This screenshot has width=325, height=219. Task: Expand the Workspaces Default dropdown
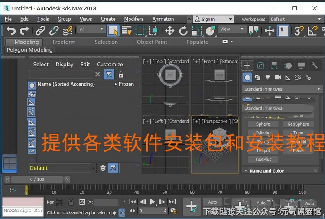[x=296, y=19]
